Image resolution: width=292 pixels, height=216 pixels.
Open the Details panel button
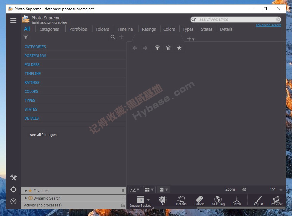pos(181,201)
